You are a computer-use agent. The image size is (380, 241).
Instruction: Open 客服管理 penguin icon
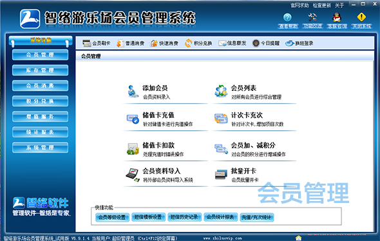point(337,17)
